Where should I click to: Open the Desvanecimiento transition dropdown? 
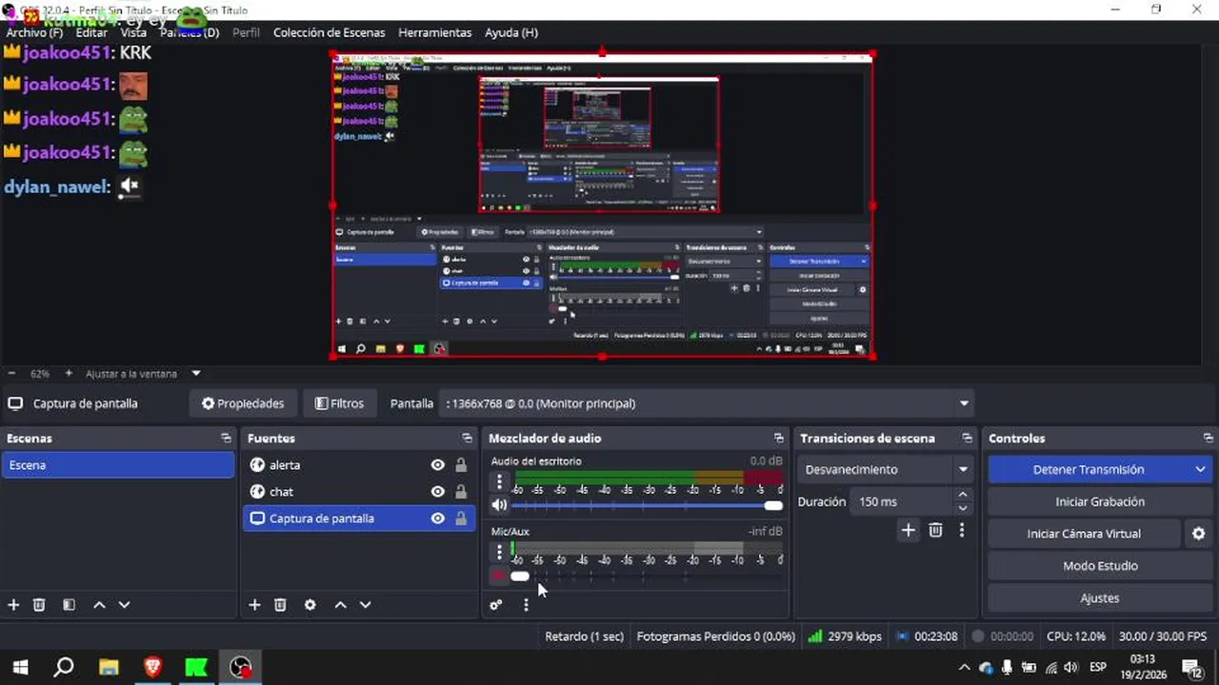click(885, 469)
